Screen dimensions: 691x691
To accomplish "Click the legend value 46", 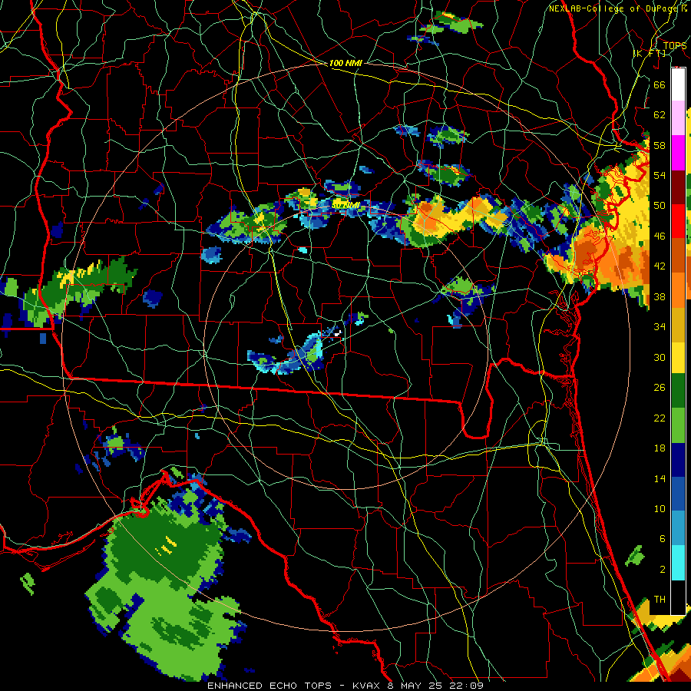I will 660,236.
